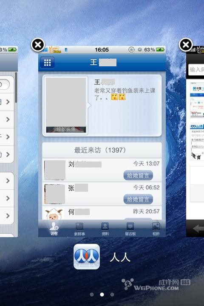Open the 访客 tab
This screenshot has width=204, height=306.
(x=54, y=229)
